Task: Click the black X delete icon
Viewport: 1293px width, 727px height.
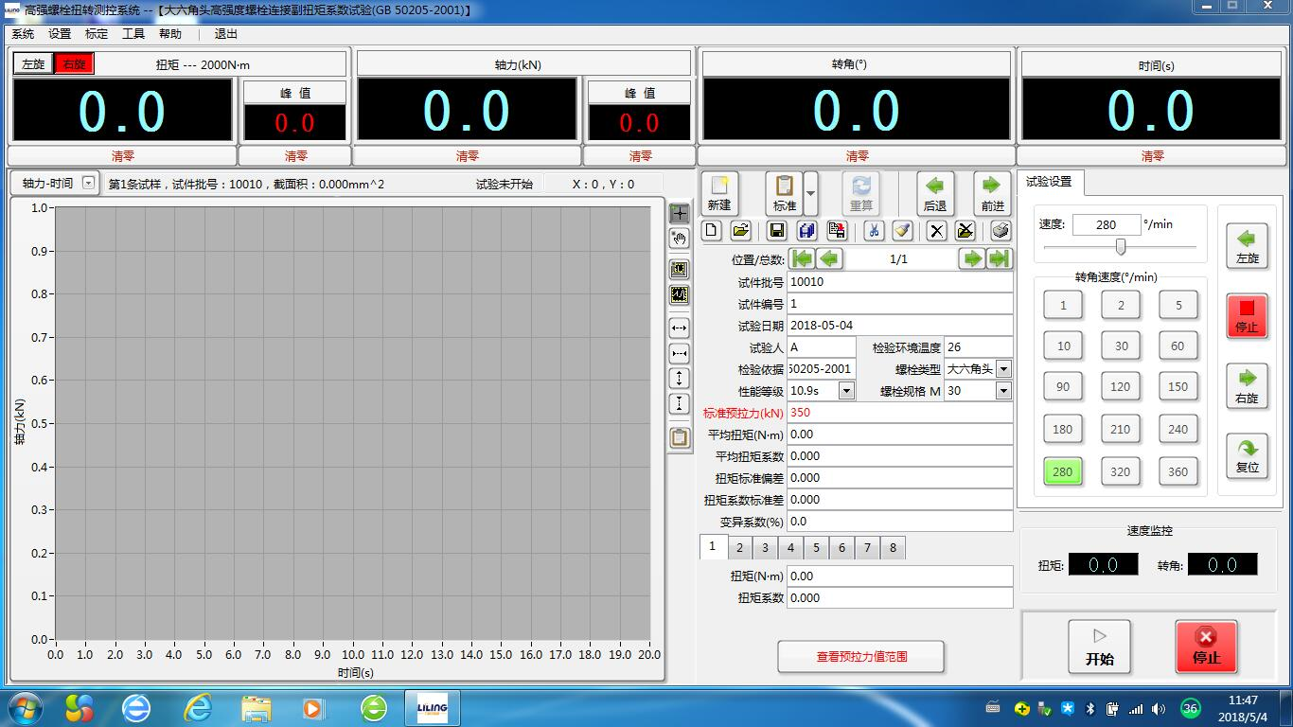Action: (x=936, y=230)
